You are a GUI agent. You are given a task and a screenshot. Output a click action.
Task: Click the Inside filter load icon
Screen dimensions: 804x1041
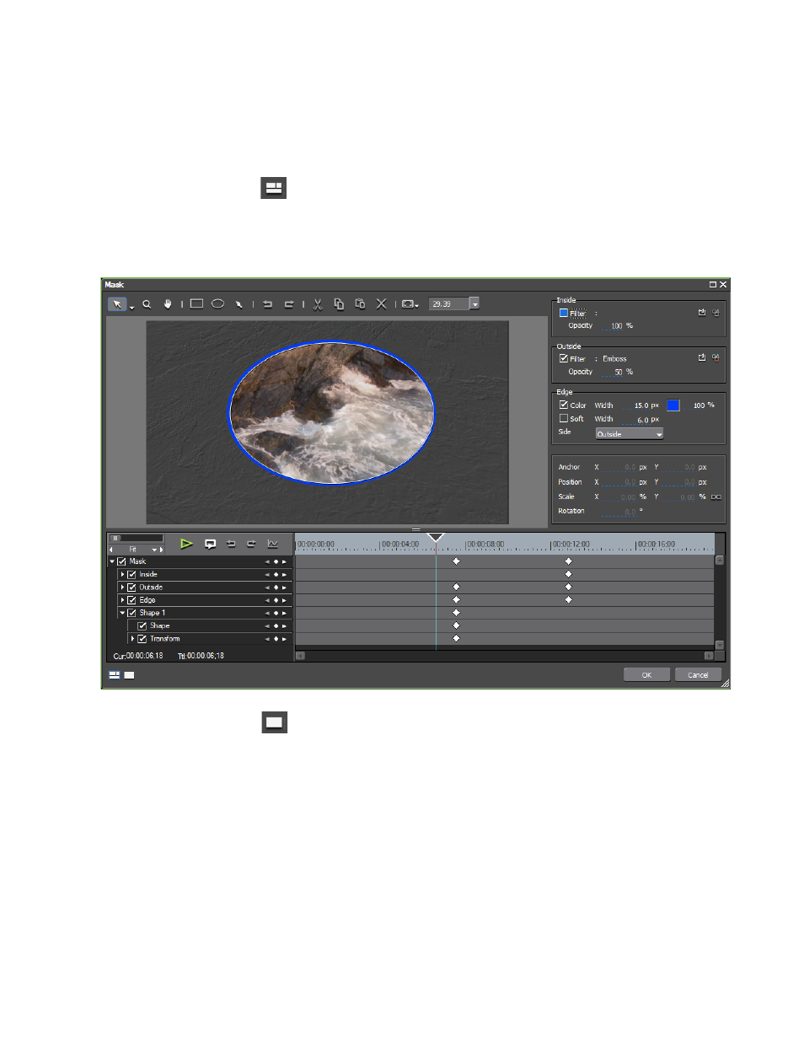coord(701,313)
